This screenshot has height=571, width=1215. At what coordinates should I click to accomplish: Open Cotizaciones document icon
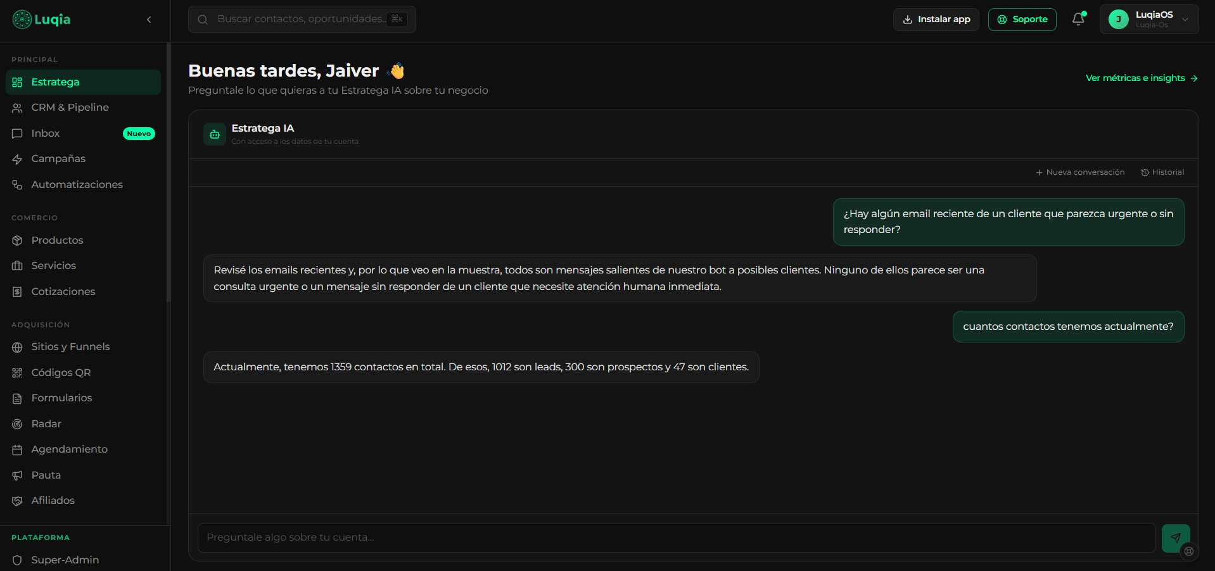point(17,292)
